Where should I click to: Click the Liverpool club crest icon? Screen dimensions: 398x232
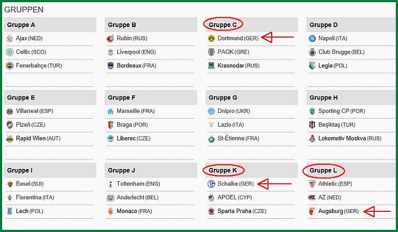pos(110,52)
